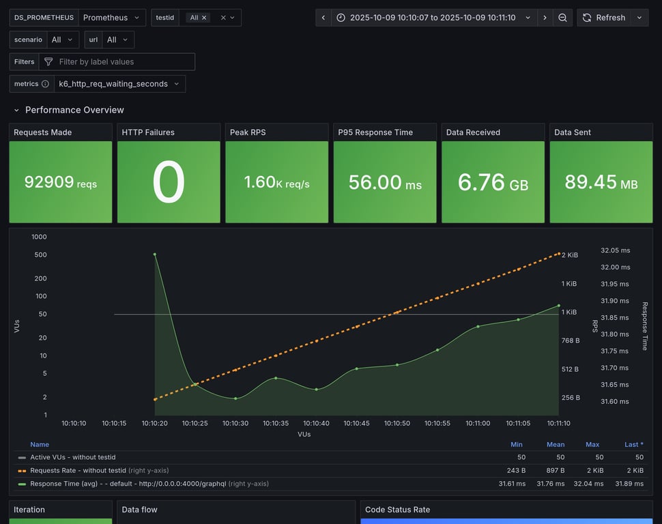Sort legend by Min column
Image resolution: width=662 pixels, height=524 pixels.
click(517, 444)
